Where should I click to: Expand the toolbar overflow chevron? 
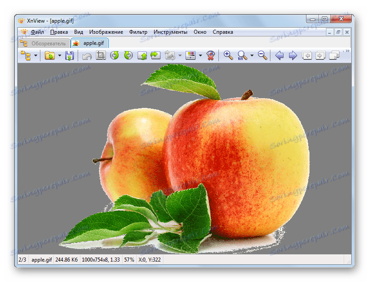click(x=348, y=51)
